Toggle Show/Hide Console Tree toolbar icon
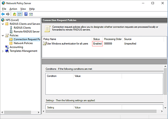Screen dimensions: 168x119 pyautogui.click(x=20, y=14)
